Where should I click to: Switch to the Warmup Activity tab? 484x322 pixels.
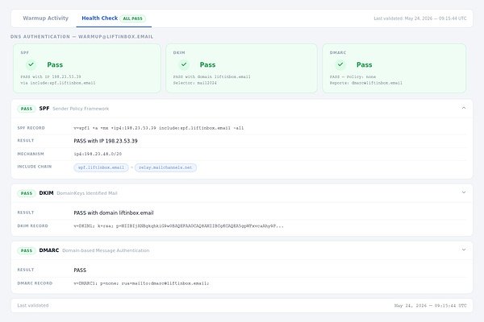(x=46, y=19)
